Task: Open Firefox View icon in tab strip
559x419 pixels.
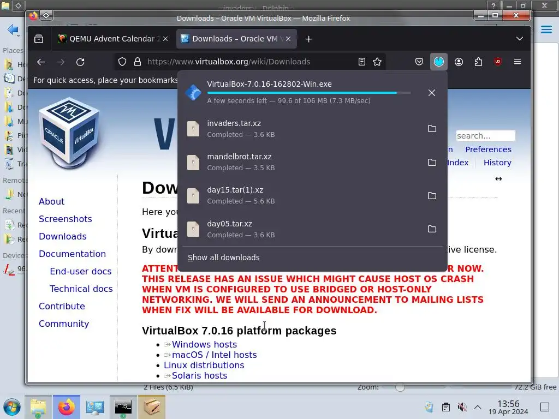Action: click(39, 39)
